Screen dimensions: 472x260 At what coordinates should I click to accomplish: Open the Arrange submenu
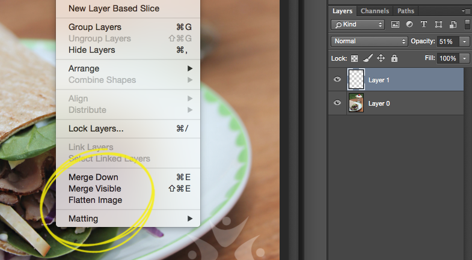128,68
